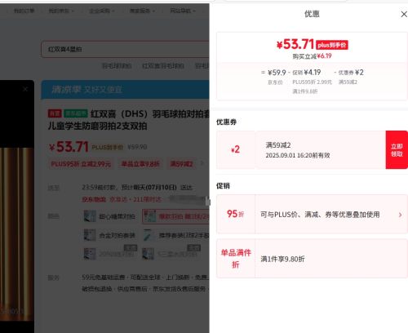
Task: Click the 立即领取 coupon button
Action: (x=397, y=150)
